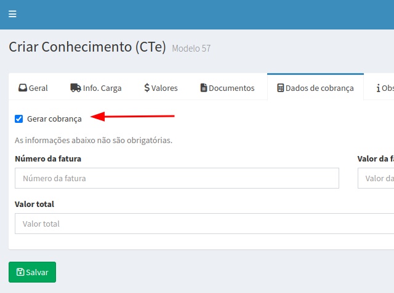Click the inbox icon on Geral tab
The height and width of the screenshot is (293, 394).
tap(23, 88)
